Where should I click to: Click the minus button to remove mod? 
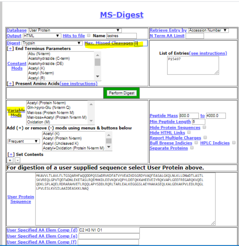18,160
